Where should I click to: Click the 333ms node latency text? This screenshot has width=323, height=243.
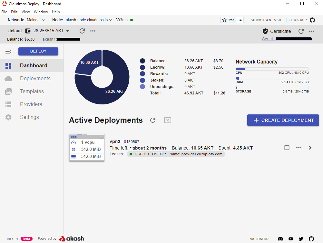click(121, 20)
